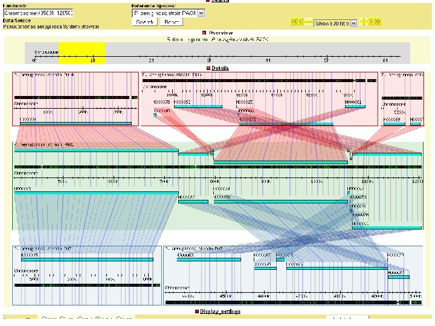Click the 6M mark on the overview ruler

[x=385, y=60]
